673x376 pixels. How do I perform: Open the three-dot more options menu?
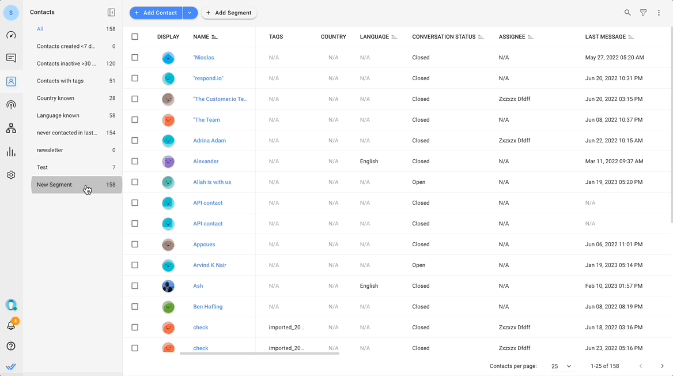(659, 13)
